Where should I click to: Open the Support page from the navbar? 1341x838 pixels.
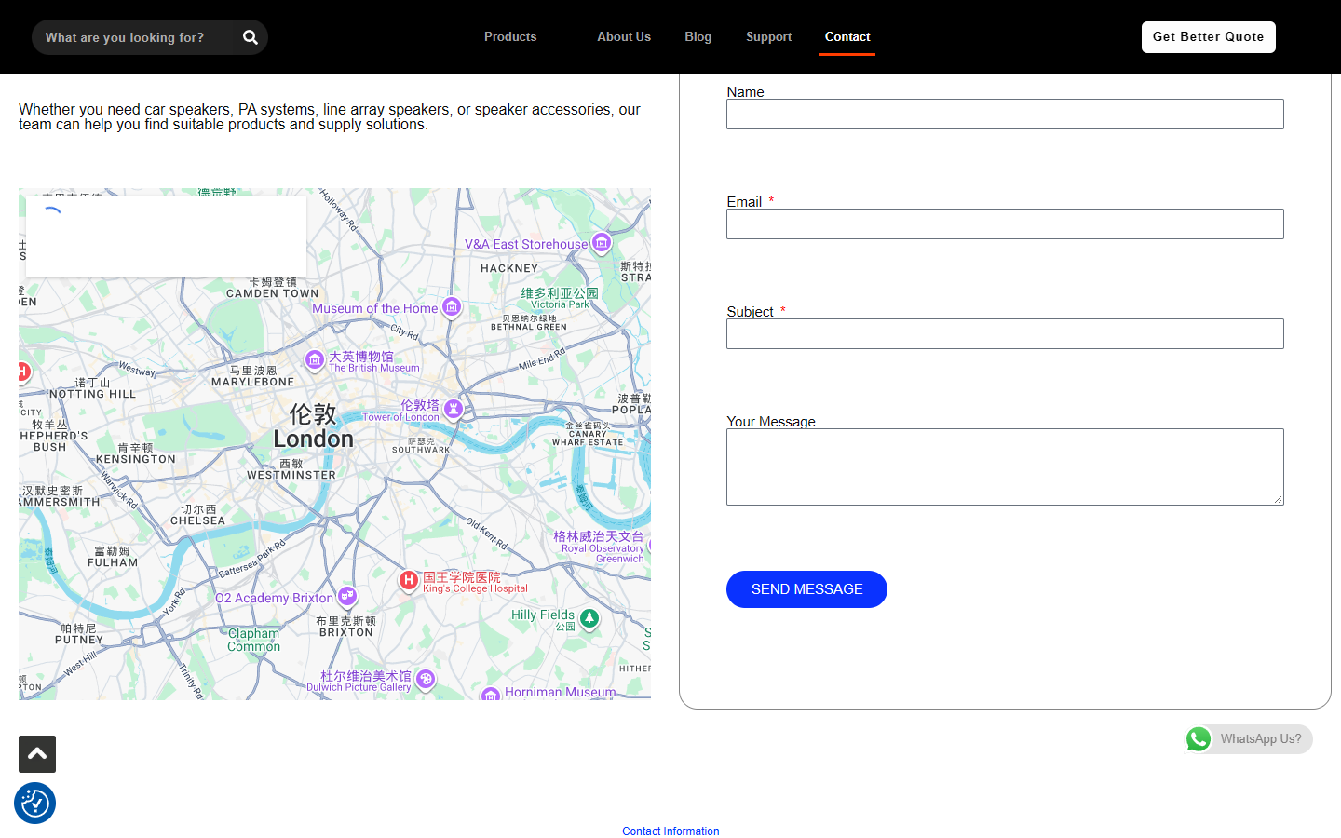tap(769, 37)
